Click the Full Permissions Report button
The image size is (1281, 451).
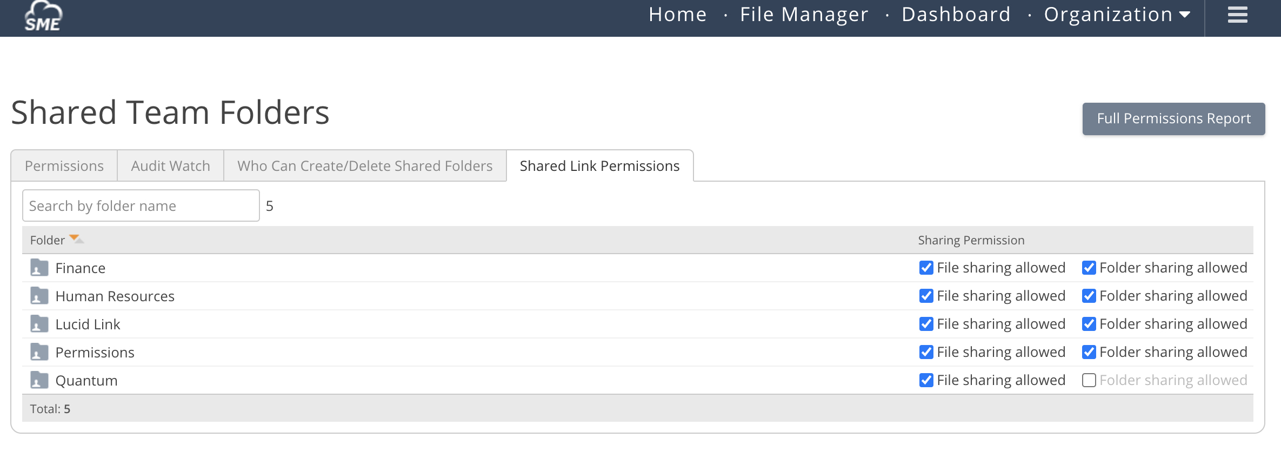point(1173,118)
